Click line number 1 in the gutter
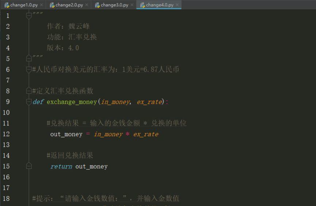This screenshot has height=206, width=316. click(x=8, y=16)
